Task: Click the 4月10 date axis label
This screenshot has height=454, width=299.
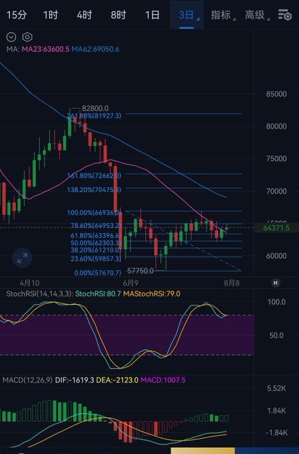Action: (29, 283)
